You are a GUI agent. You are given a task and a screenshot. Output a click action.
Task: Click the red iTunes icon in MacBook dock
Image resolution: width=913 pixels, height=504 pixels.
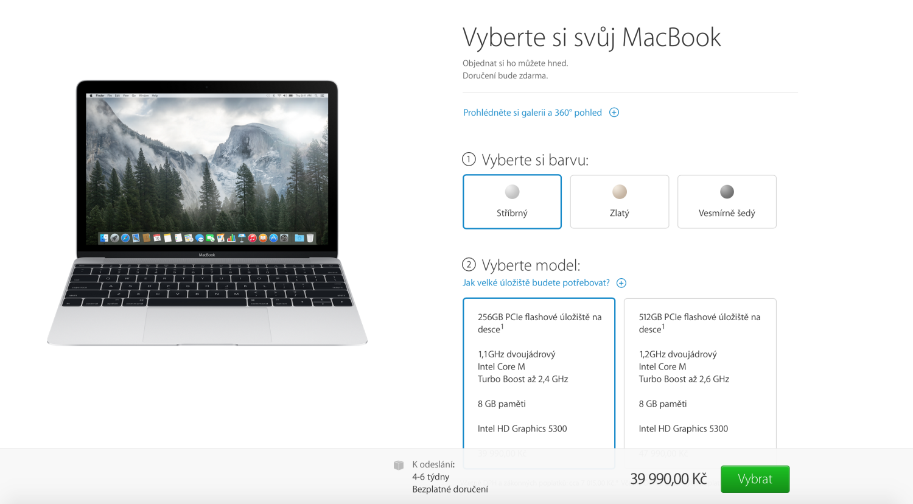click(x=252, y=238)
